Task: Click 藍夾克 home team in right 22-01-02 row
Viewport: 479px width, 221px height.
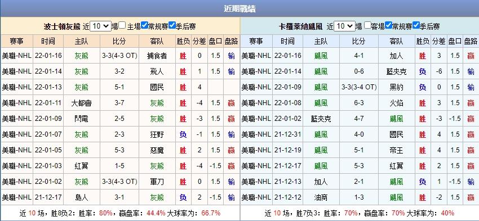Action: 321,119
